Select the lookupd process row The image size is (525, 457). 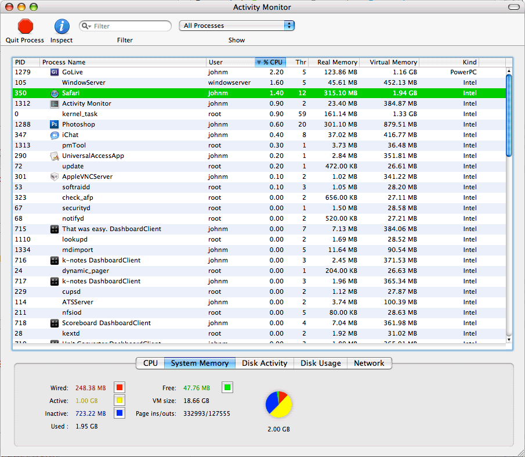click(x=259, y=240)
